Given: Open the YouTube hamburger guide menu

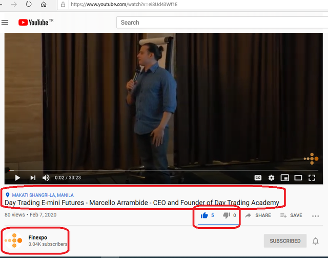Looking at the screenshot, I should point(5,23).
